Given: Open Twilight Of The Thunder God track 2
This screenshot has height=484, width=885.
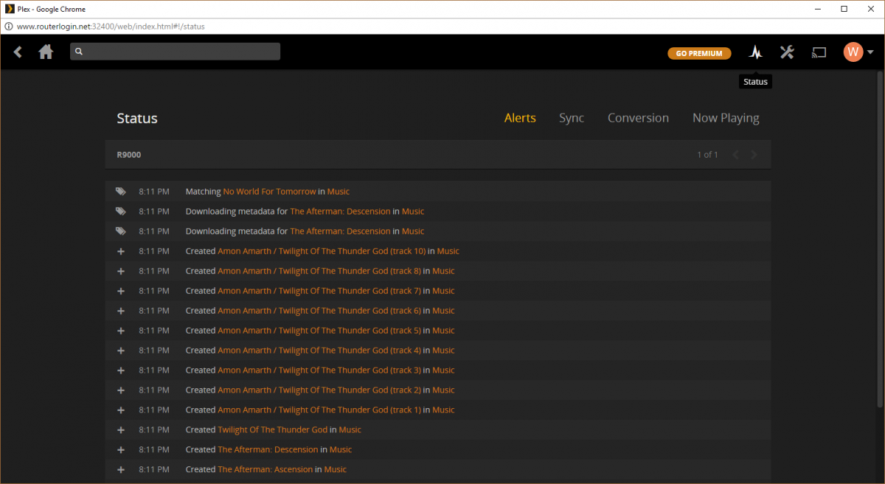Looking at the screenshot, I should 319,390.
